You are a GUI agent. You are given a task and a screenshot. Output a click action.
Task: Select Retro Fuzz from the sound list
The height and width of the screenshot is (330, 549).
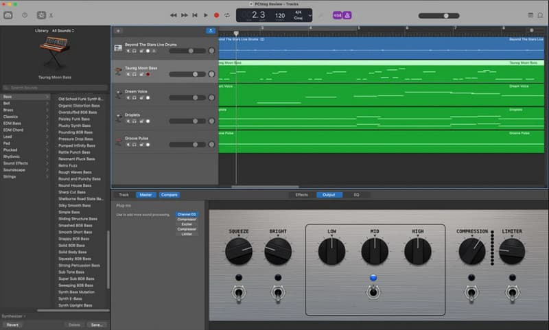pyautogui.click(x=69, y=165)
